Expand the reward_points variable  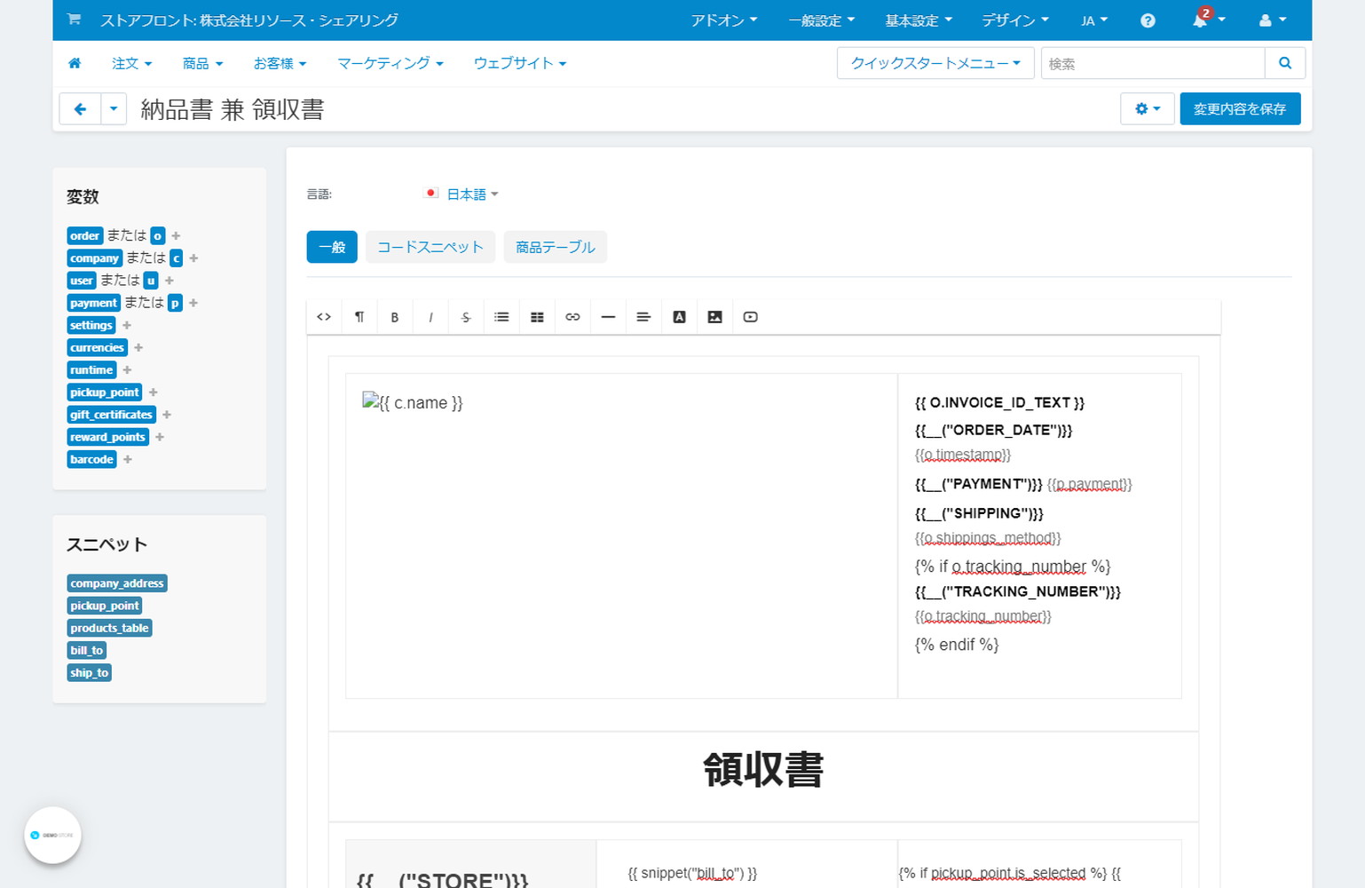pos(160,437)
